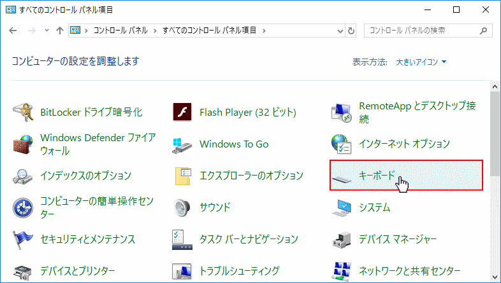Click the サウンド speaker icon

tap(182, 207)
